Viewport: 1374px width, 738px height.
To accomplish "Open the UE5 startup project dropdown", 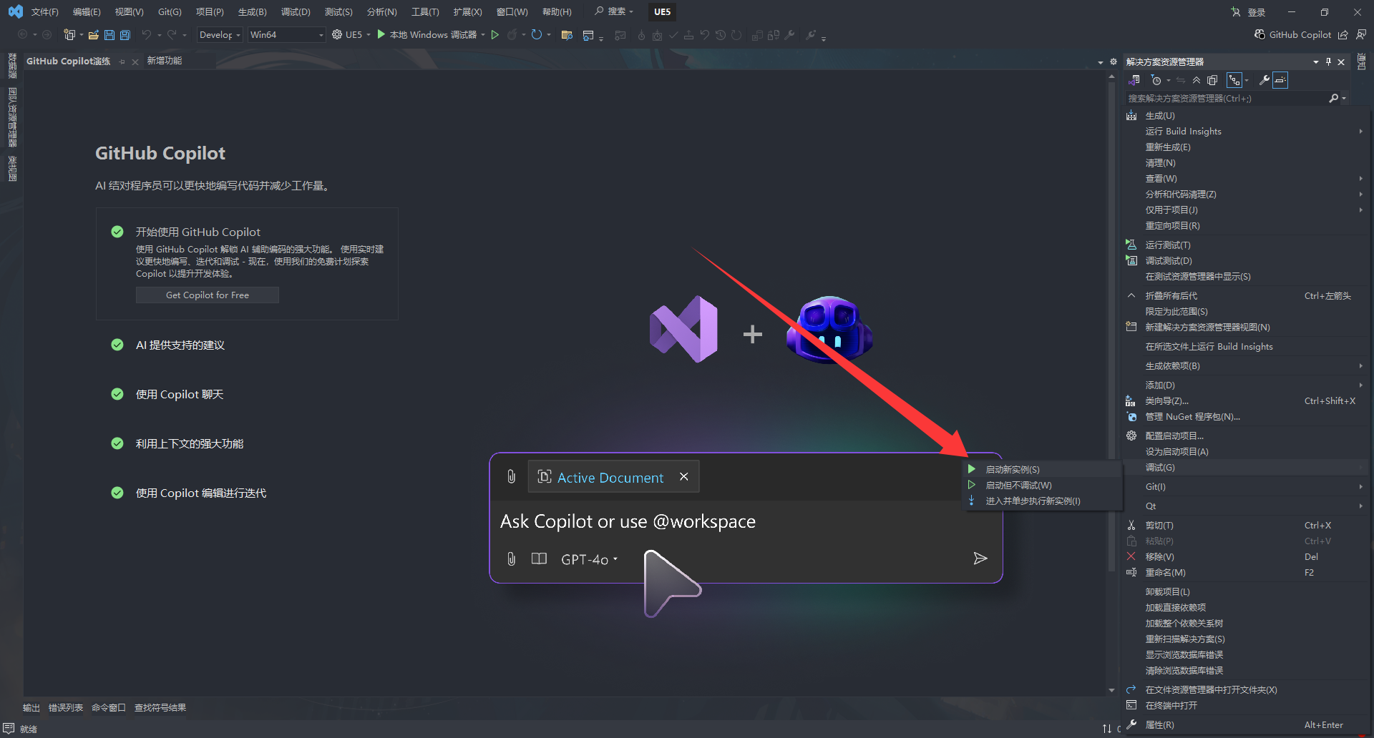I will pyautogui.click(x=369, y=34).
